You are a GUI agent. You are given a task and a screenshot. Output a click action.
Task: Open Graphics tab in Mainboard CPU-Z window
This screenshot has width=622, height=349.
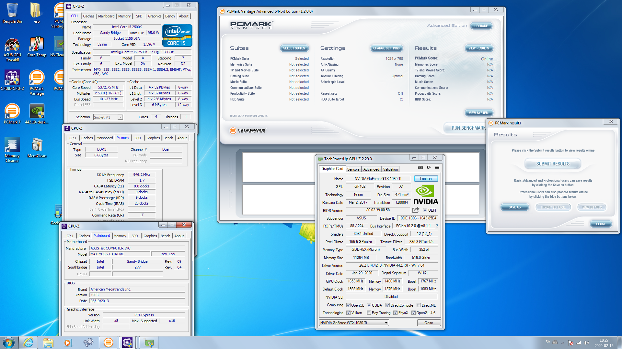tap(150, 236)
